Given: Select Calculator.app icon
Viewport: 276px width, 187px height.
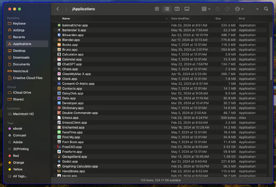Looking at the screenshot, I should tap(59, 54).
